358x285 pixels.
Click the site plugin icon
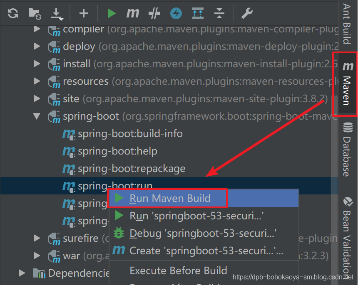(54, 99)
